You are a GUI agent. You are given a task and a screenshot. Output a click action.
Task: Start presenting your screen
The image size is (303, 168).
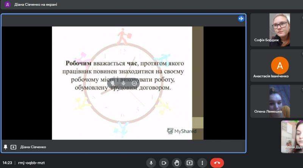(x=189, y=163)
